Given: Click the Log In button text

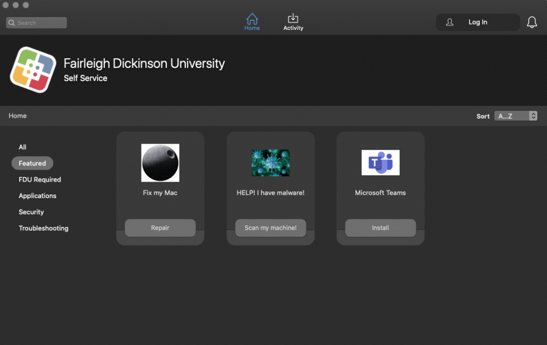Looking at the screenshot, I should click(x=478, y=22).
